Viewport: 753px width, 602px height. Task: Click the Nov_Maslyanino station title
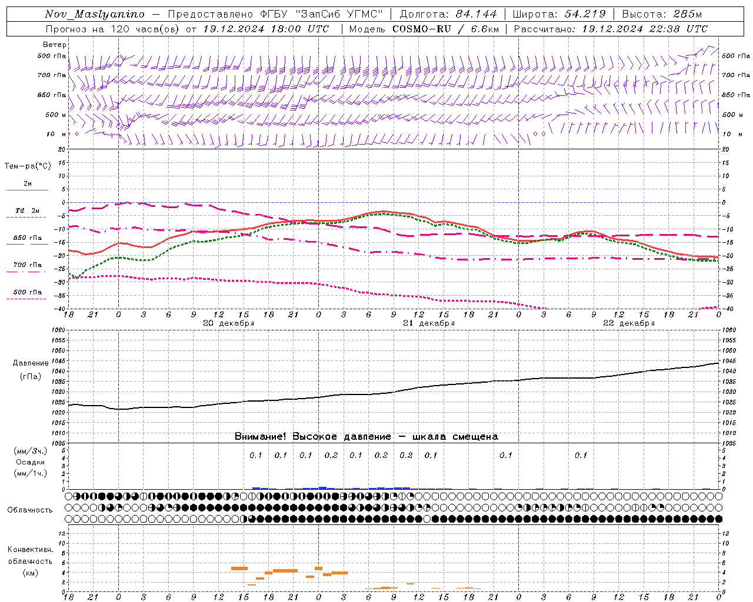tap(94, 14)
